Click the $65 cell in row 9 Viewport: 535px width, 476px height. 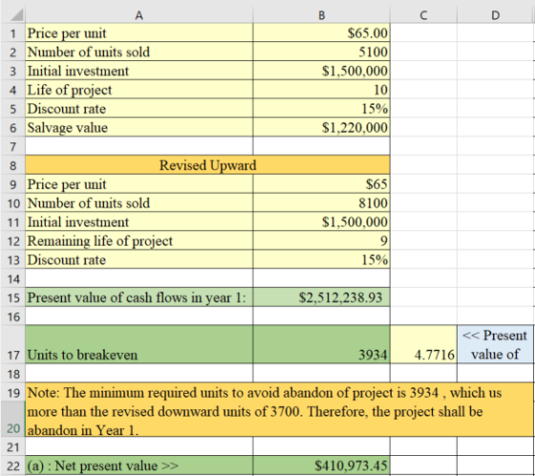(321, 184)
